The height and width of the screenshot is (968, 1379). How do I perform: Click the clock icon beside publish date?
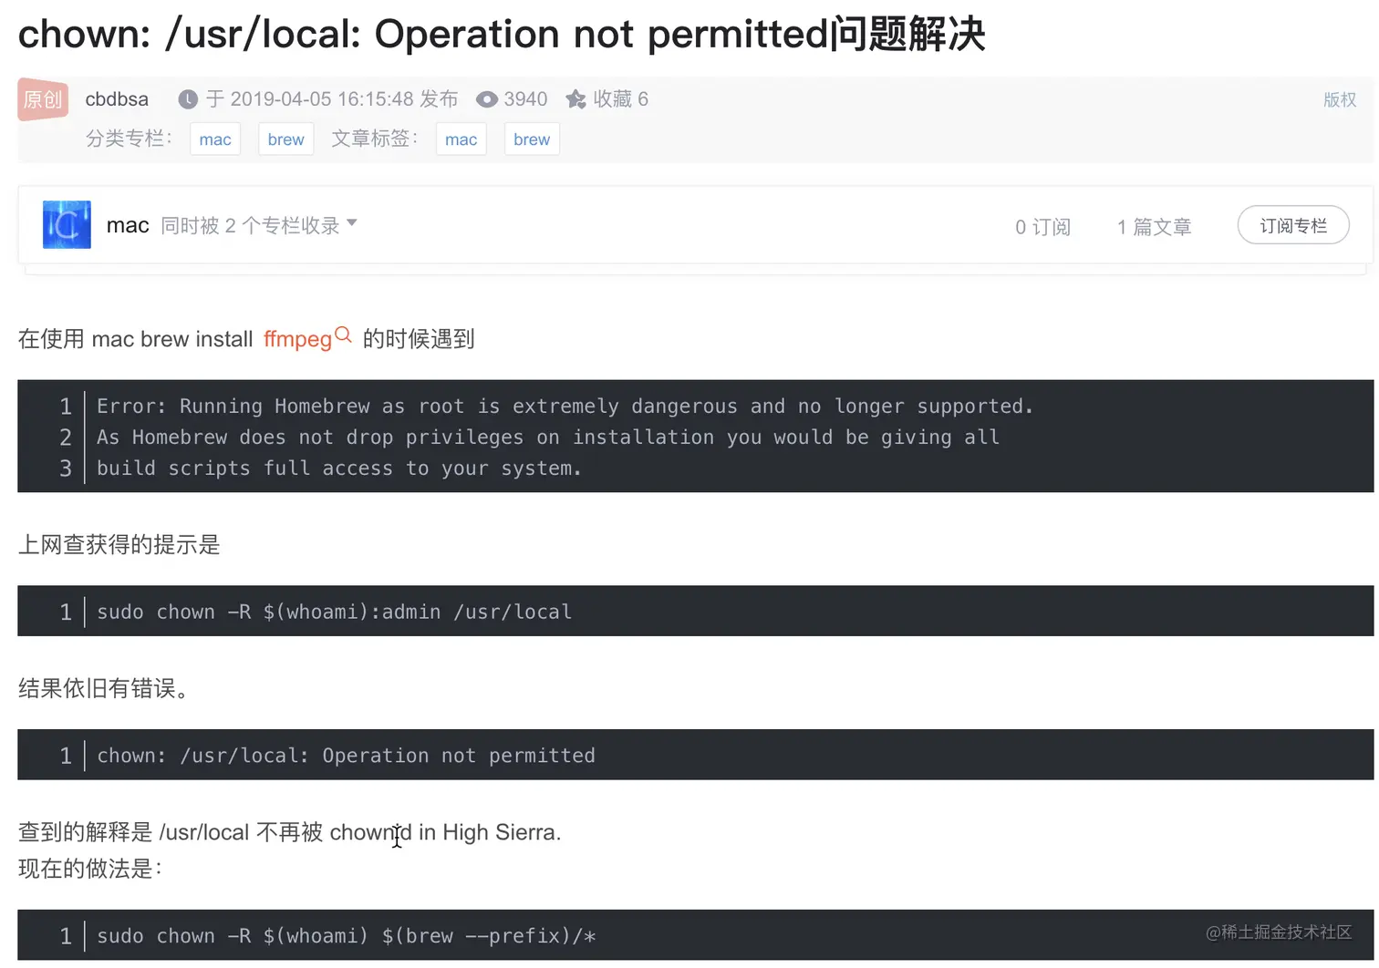click(188, 99)
